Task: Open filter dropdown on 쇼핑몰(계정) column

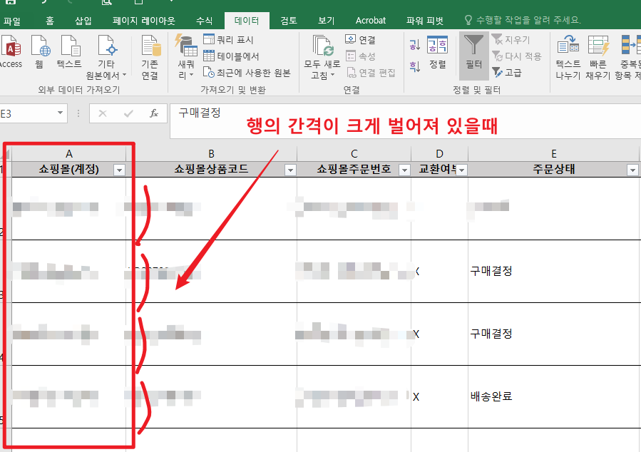Action: coord(119,169)
